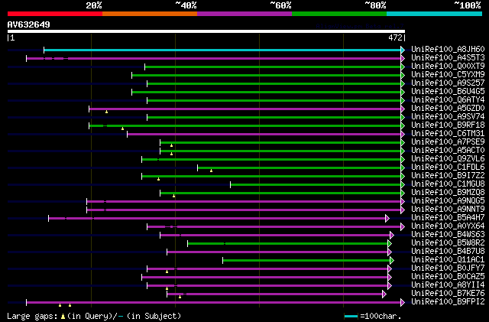Click the cyan 100char scale bar legend

tap(351, 317)
